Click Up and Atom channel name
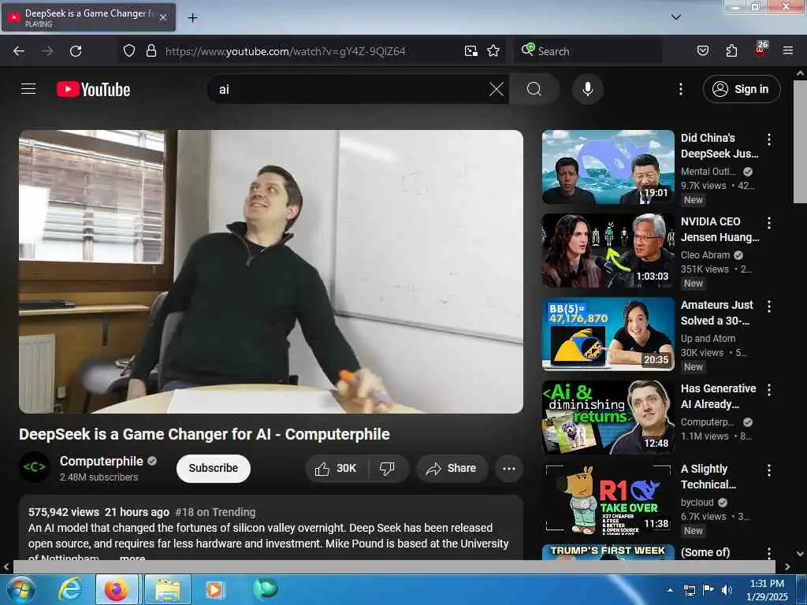 tap(708, 338)
